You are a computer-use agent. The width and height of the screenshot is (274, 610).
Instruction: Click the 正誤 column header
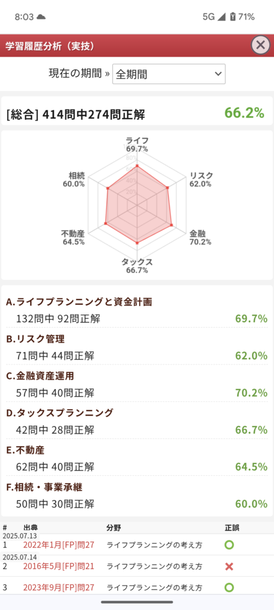232,528
